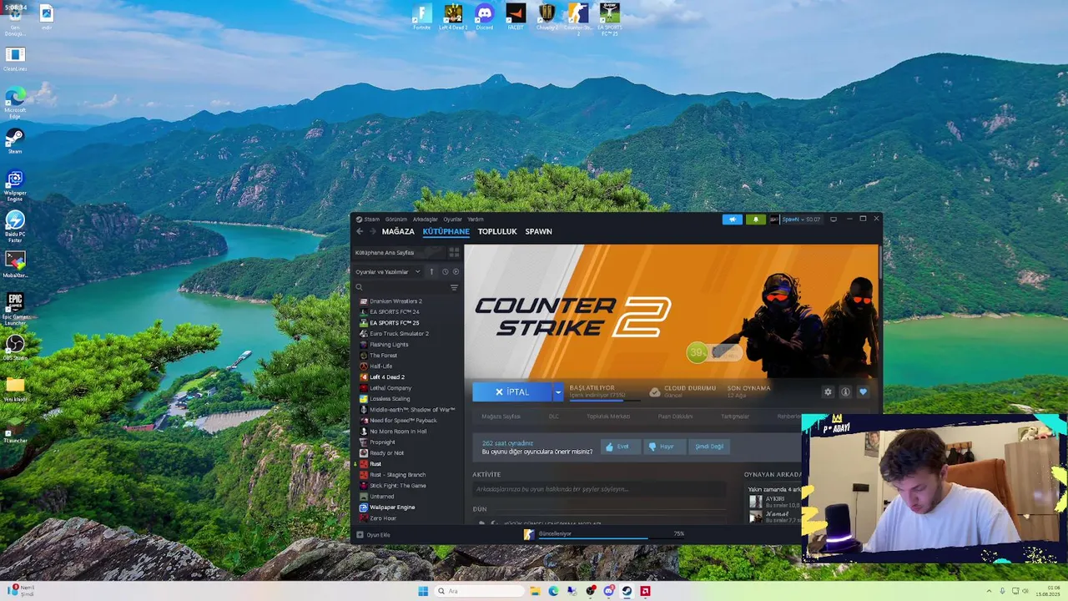Open the Left 4 Dead 2 desktop shortcut
This screenshot has width=1068, height=601.
point(453,17)
